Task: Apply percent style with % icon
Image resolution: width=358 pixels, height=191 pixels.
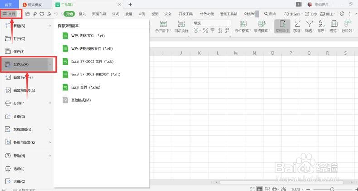Action: click(205, 30)
